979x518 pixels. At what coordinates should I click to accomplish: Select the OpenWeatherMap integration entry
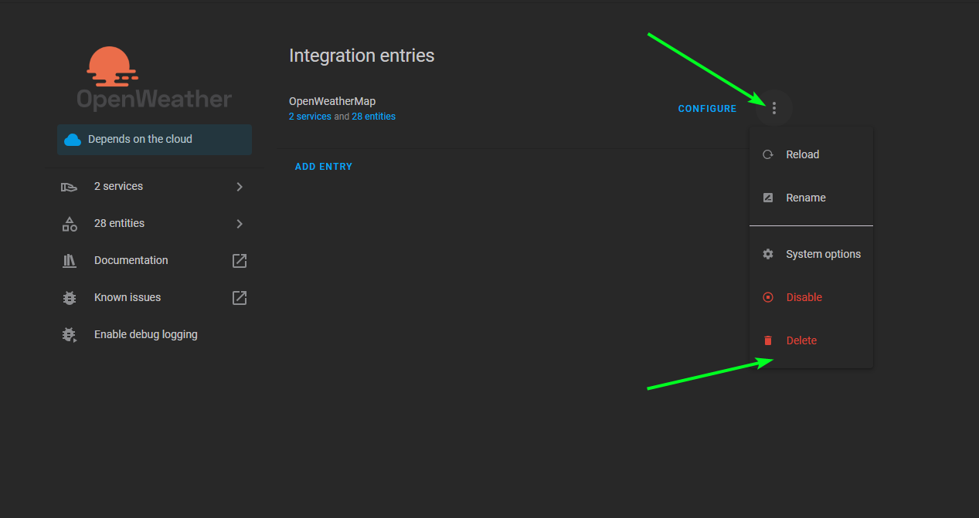[x=332, y=100]
